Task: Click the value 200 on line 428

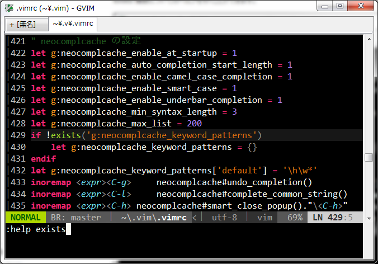Action: [x=194, y=124]
